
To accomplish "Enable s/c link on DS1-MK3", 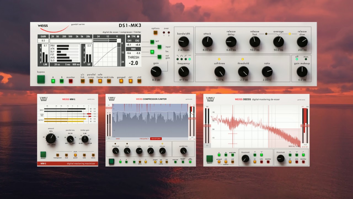I will (x=82, y=81).
